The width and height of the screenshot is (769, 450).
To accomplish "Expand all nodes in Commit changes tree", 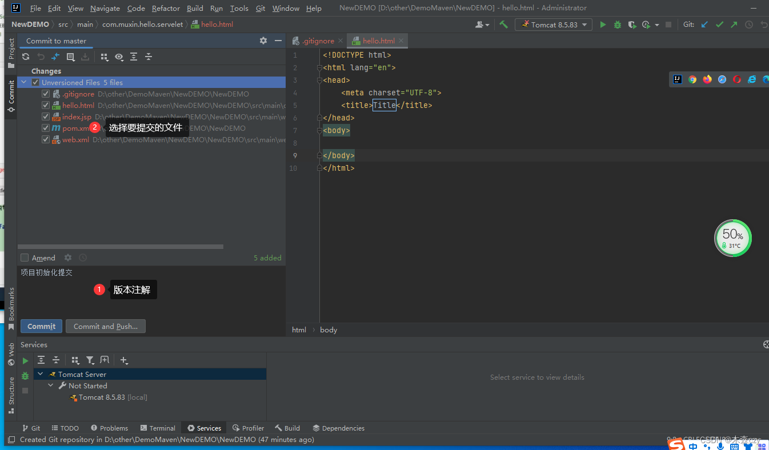I will pyautogui.click(x=134, y=57).
